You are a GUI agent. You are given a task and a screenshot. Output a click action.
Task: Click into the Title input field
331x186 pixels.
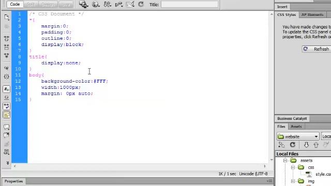coord(189,5)
